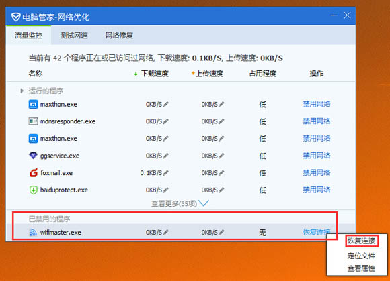390x281 pixels.
Task: Switch to 流量监控 tab
Action: pyautogui.click(x=28, y=36)
